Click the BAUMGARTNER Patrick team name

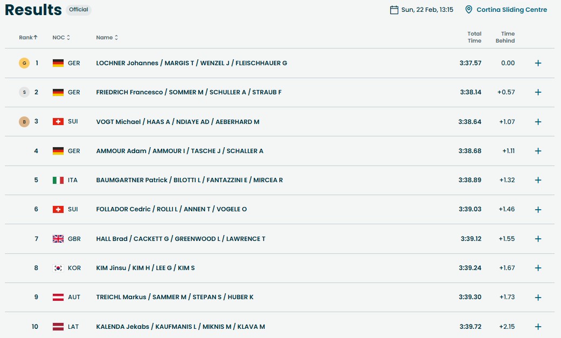[189, 180]
